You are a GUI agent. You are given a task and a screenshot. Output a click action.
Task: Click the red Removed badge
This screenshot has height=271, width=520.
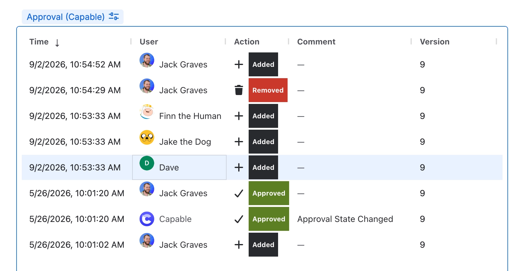coord(268,90)
